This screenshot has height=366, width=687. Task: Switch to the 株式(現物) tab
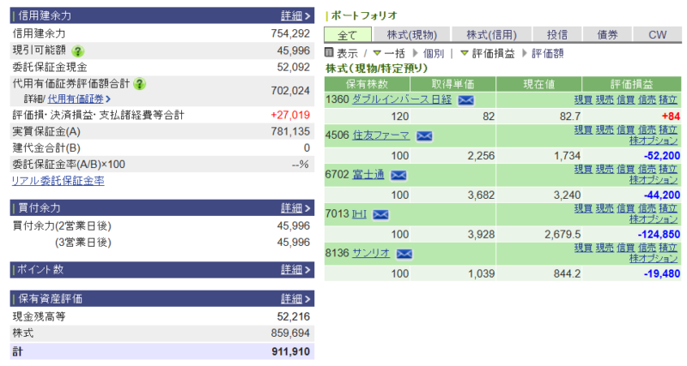tap(411, 35)
